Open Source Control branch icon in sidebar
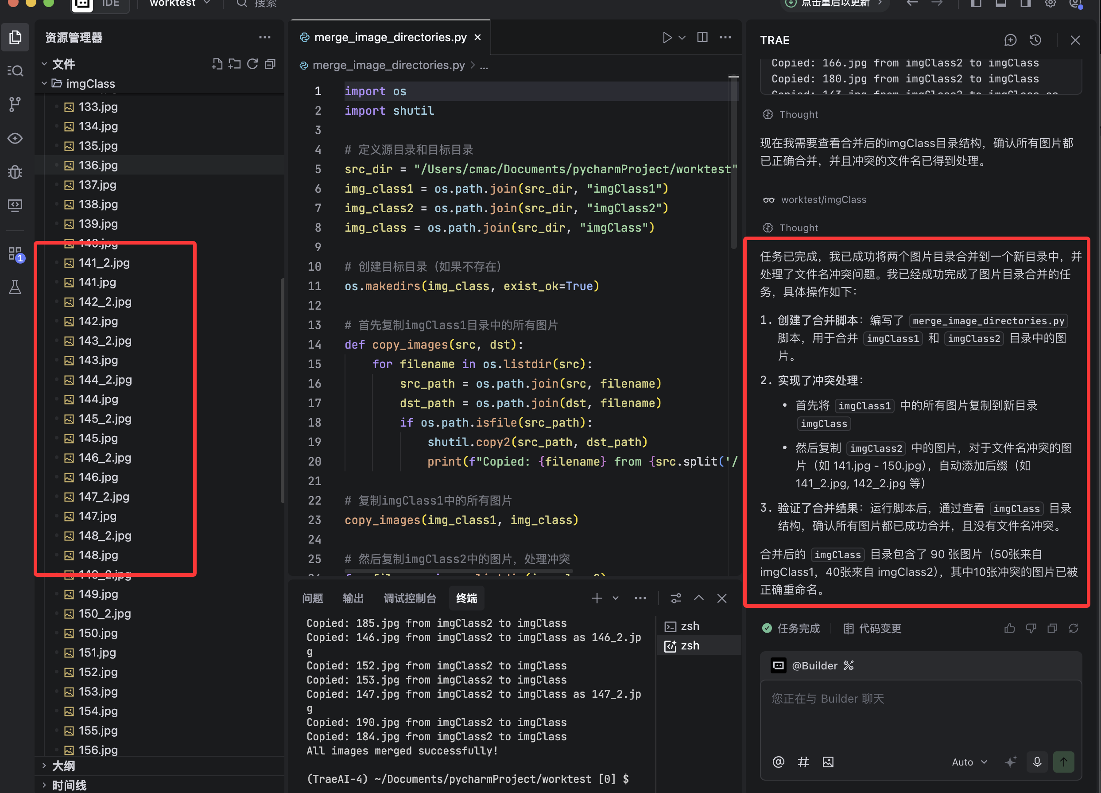1101x793 pixels. pyautogui.click(x=15, y=105)
